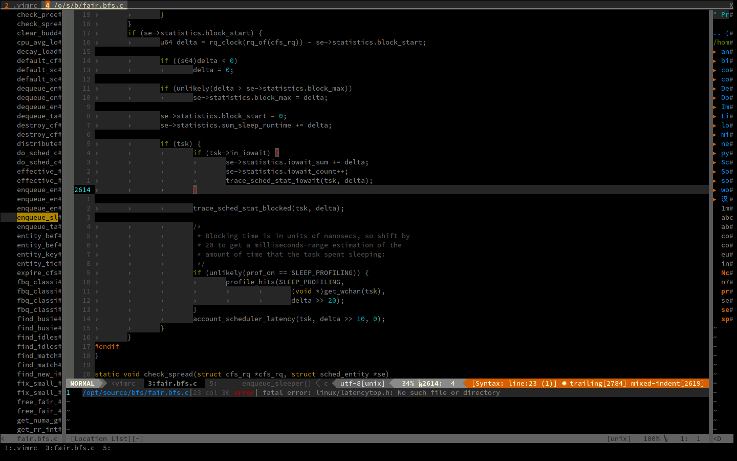
Task: Place the cursor on the #endif directive
Action: pyautogui.click(x=107, y=347)
